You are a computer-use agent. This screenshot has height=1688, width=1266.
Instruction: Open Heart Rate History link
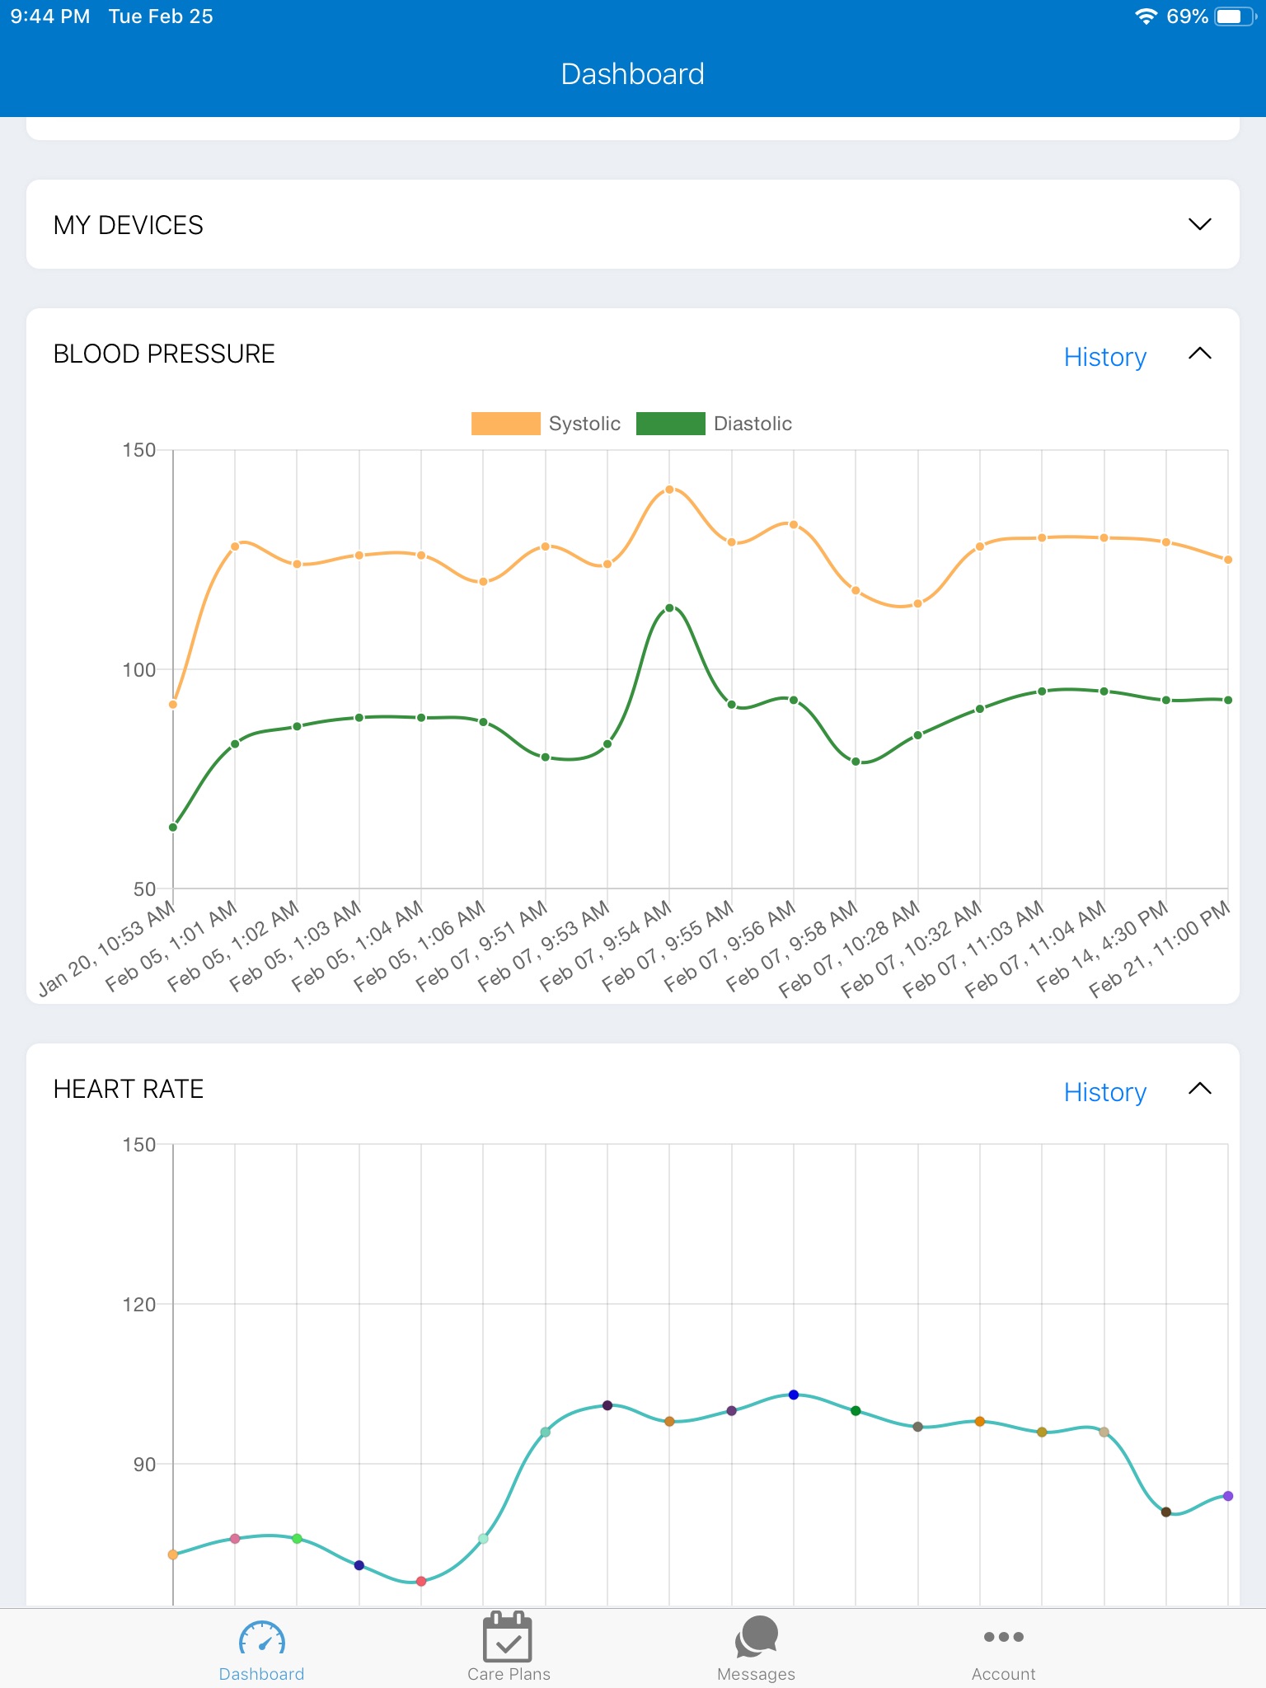pyautogui.click(x=1104, y=1092)
